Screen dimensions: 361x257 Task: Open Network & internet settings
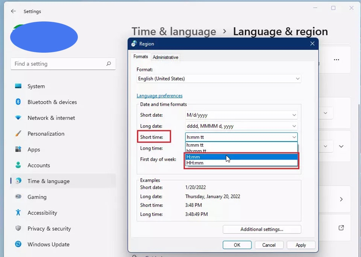click(x=51, y=118)
